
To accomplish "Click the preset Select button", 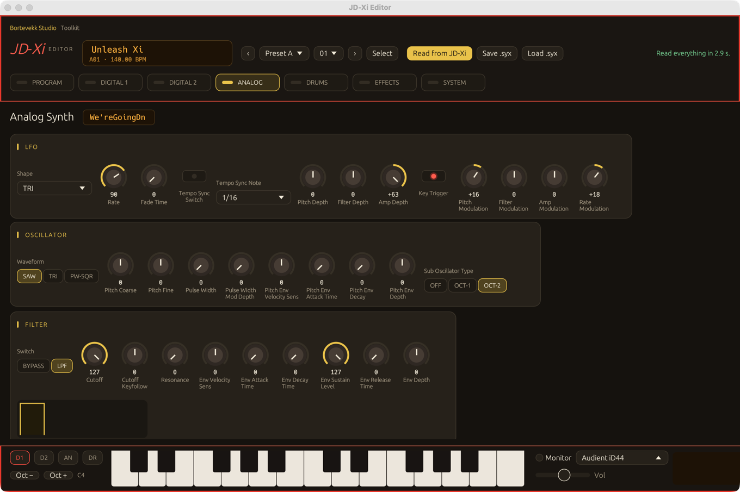I will tap(382, 53).
